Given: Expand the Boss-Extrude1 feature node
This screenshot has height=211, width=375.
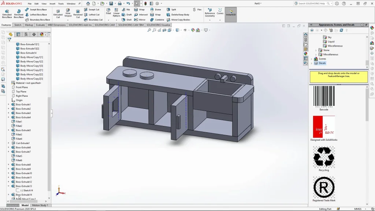Looking at the screenshot, I should pyautogui.click(x=9, y=104).
